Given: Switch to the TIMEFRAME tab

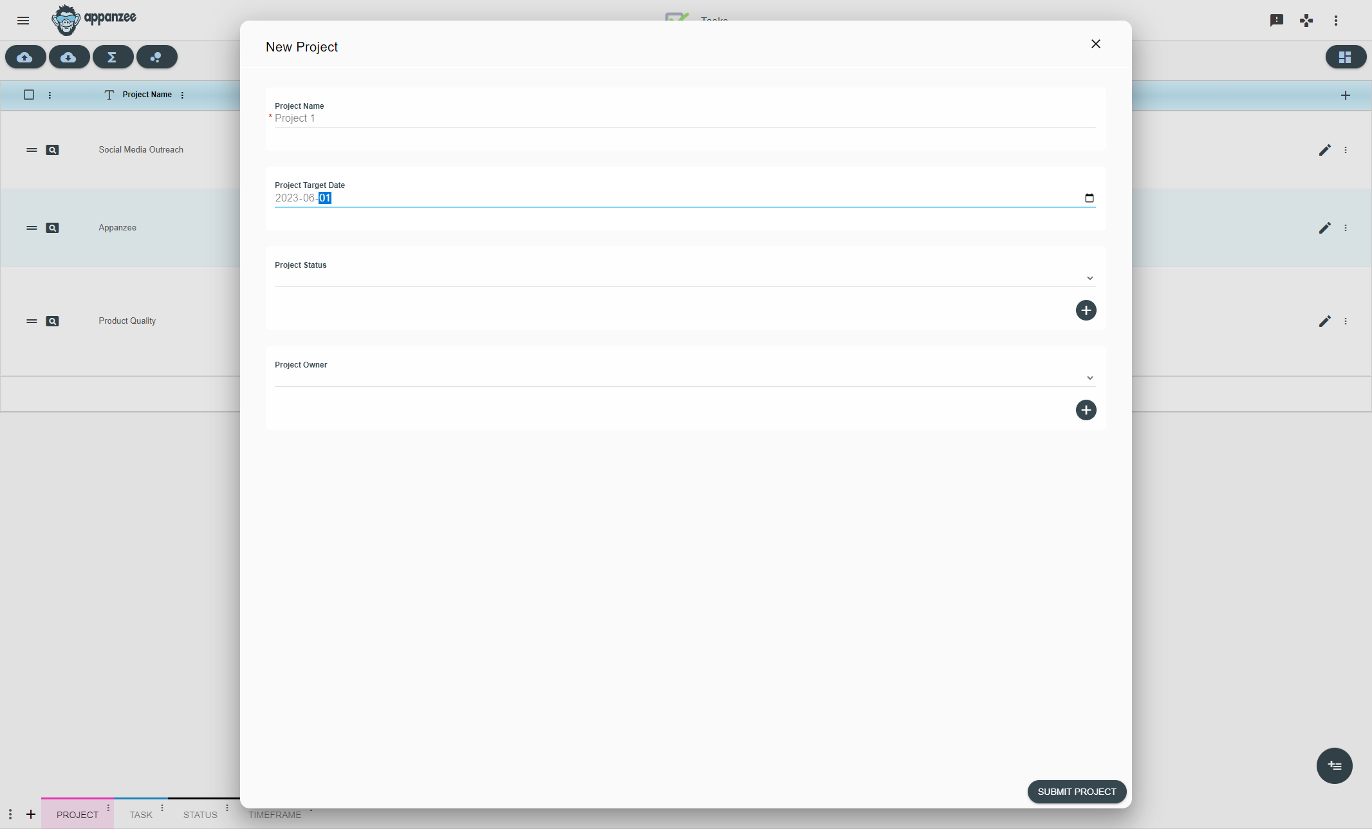Looking at the screenshot, I should 275,815.
